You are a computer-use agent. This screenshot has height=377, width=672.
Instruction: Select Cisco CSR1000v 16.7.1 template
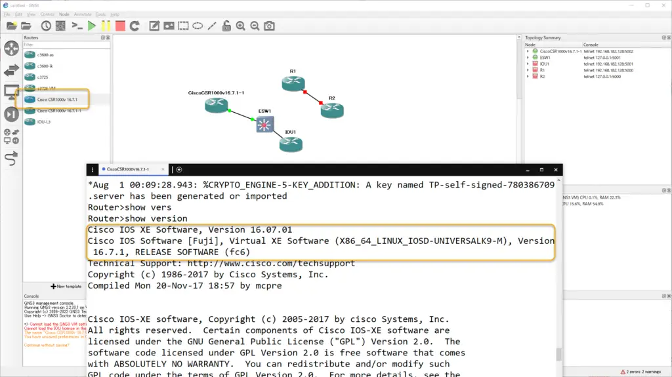click(66, 100)
